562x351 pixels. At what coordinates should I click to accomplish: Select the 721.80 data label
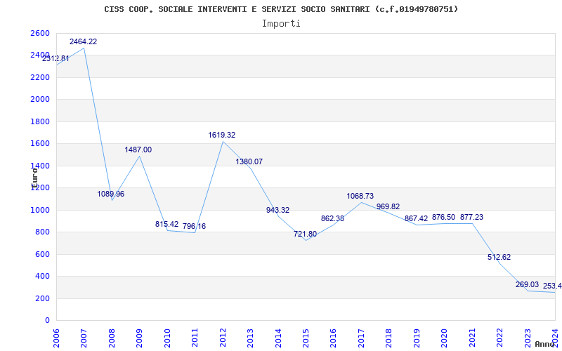[x=306, y=234]
